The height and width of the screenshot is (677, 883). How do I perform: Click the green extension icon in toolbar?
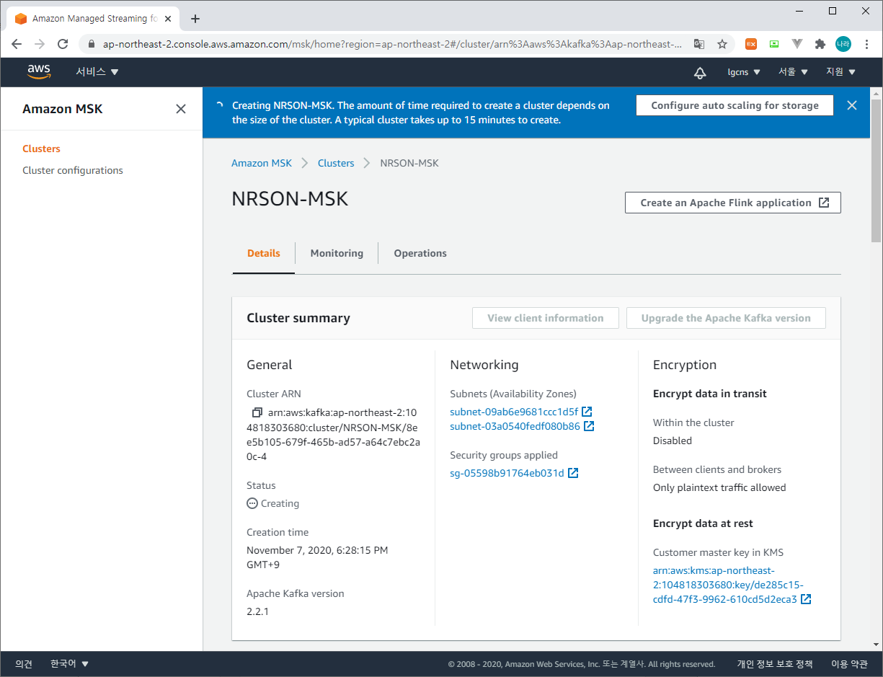pyautogui.click(x=774, y=44)
